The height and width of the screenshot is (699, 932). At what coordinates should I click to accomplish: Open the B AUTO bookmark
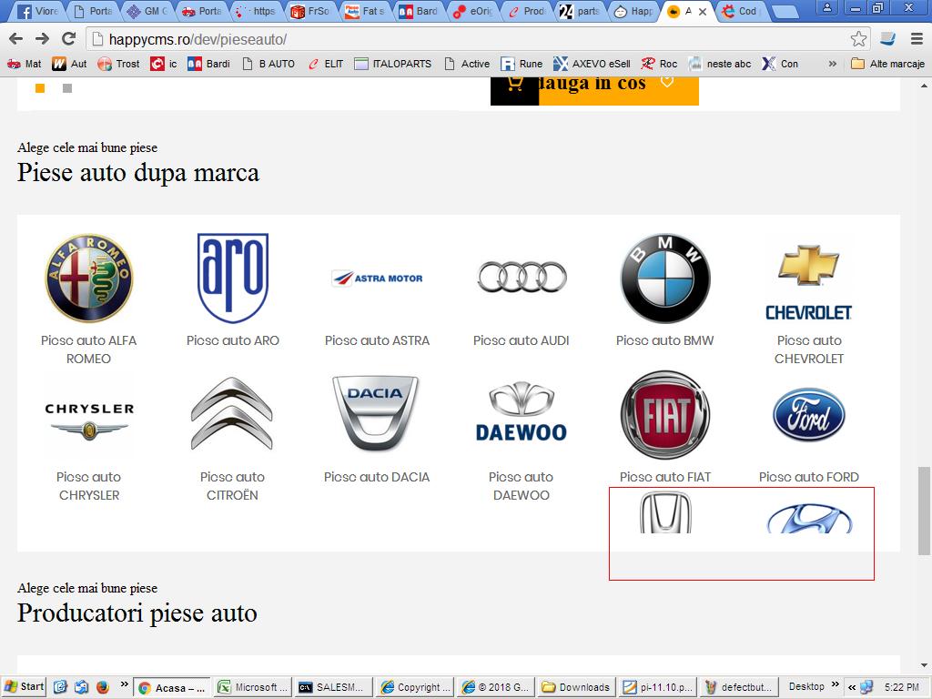pyautogui.click(x=268, y=64)
